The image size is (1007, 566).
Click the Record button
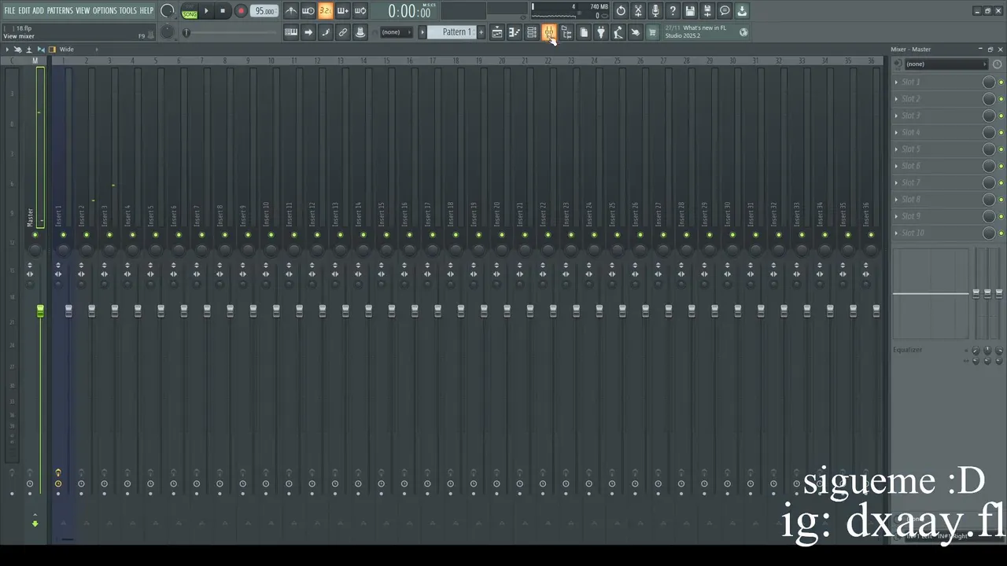pos(241,11)
